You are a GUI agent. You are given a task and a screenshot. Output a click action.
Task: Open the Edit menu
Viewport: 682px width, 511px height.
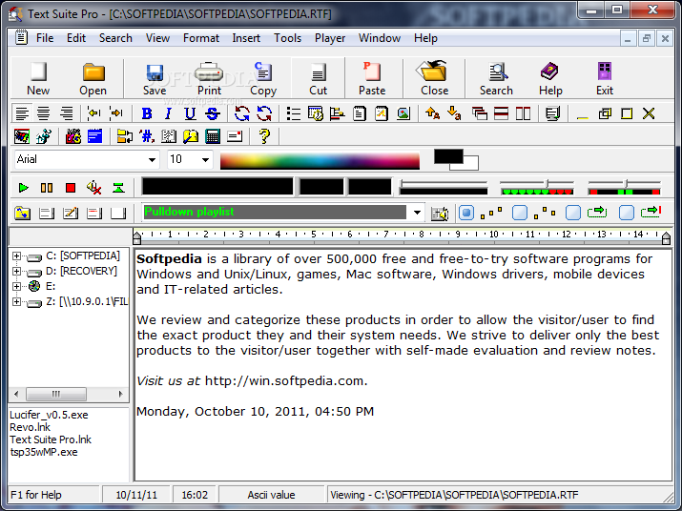(x=76, y=38)
